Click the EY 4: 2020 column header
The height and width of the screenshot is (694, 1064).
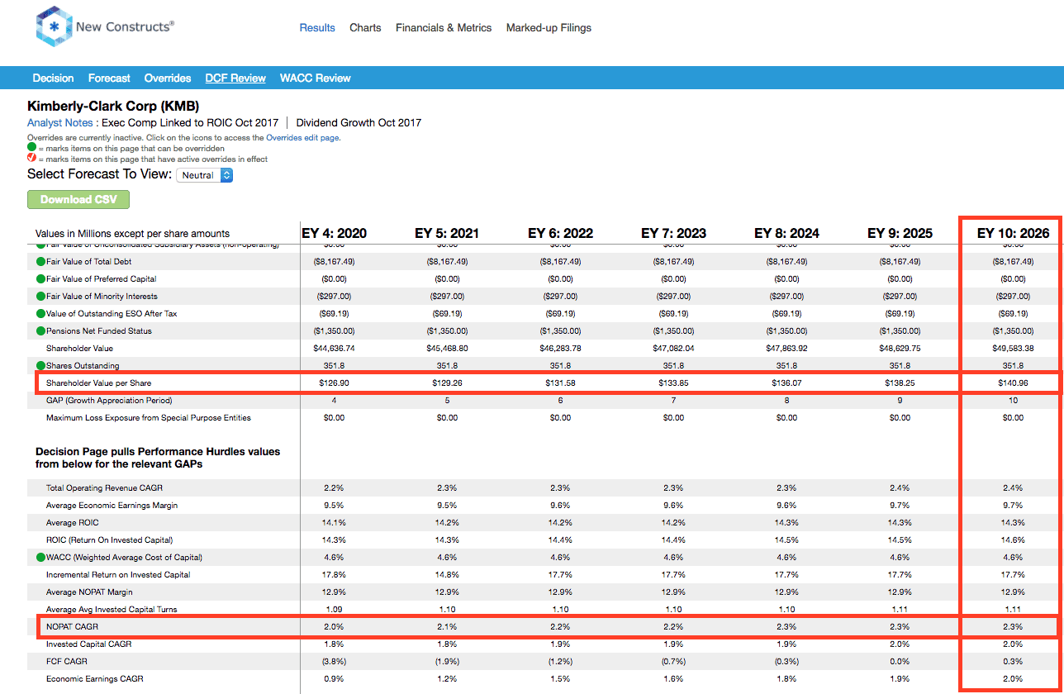[333, 233]
